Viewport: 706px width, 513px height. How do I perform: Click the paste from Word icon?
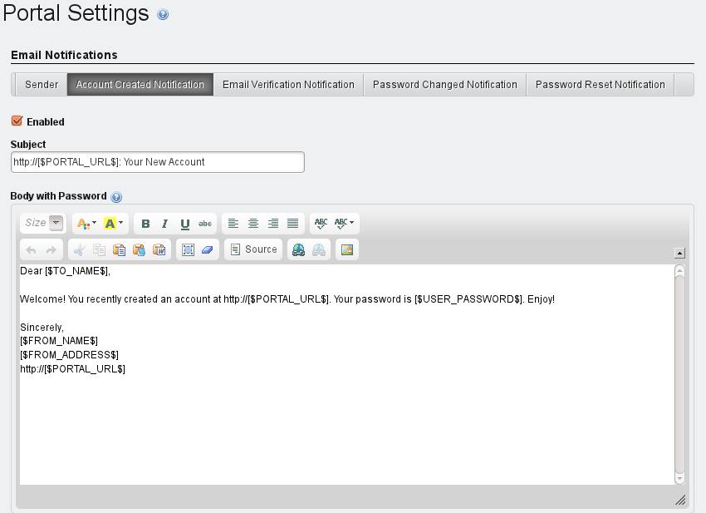pyautogui.click(x=159, y=249)
